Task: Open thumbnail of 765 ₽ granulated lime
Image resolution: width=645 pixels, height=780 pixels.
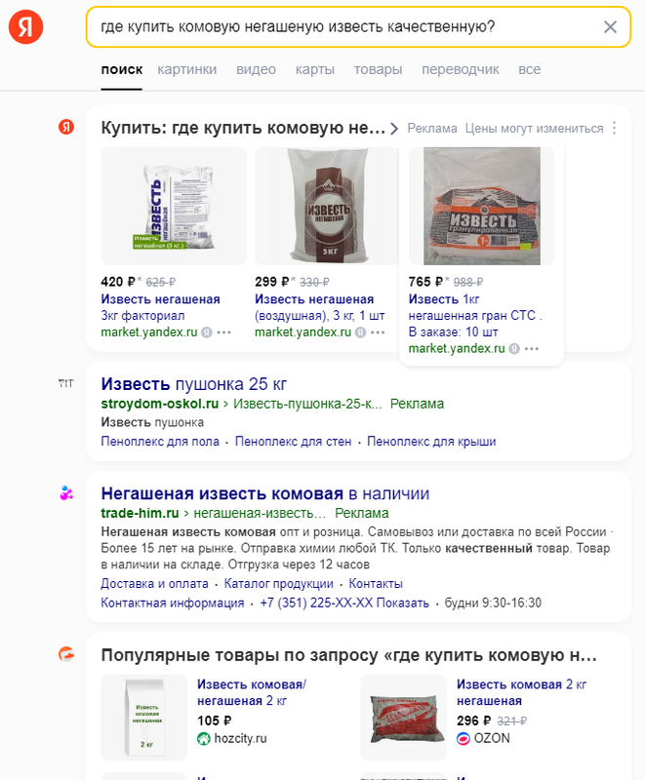Action: (481, 206)
